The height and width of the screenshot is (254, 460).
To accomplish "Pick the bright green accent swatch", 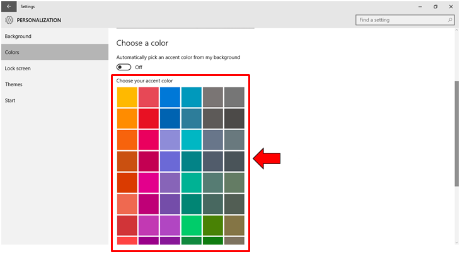I will click(191, 225).
